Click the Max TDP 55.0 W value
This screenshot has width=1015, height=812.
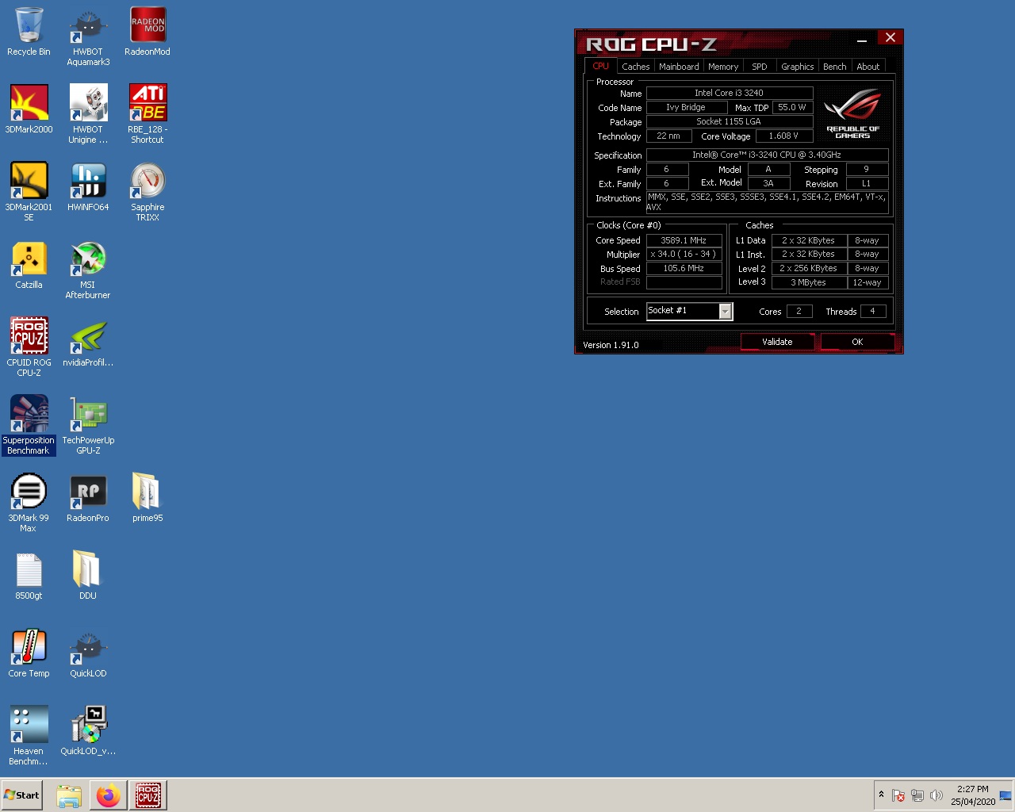[791, 107]
